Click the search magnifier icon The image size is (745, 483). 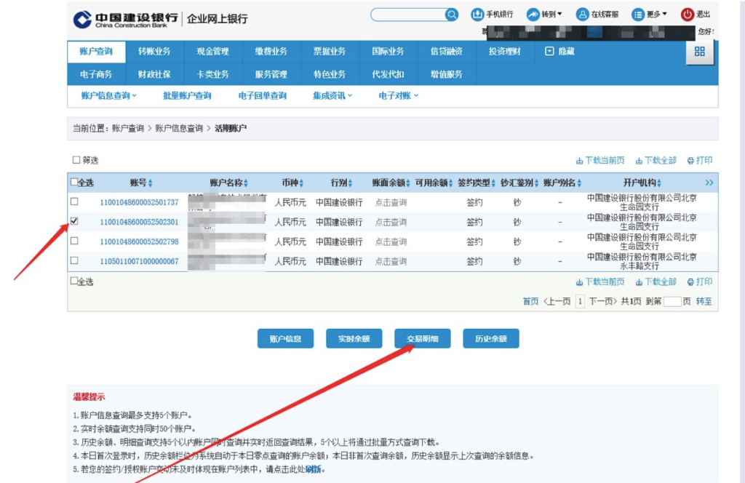pos(451,15)
